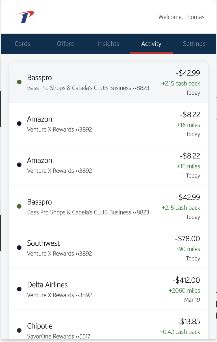Select the Activity tab
The image size is (217, 342).
(x=151, y=44)
